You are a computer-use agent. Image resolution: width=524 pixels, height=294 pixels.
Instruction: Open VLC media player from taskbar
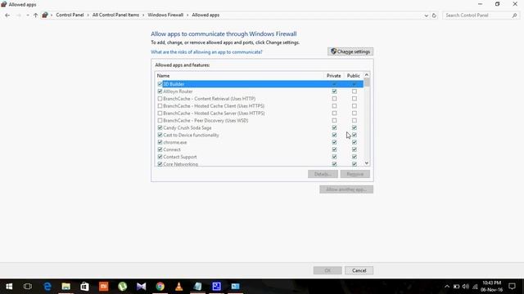point(178,287)
